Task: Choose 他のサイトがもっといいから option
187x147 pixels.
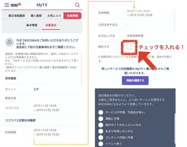Action: click(x=101, y=125)
